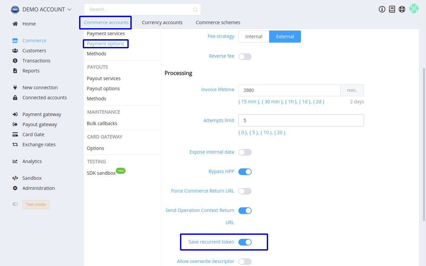Click the DEMO account logo badge
426x266 pixels.
pyautogui.click(x=15, y=9)
